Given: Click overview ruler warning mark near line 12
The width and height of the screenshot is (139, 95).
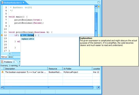Looking at the screenshot, I should click(x=99, y=35).
